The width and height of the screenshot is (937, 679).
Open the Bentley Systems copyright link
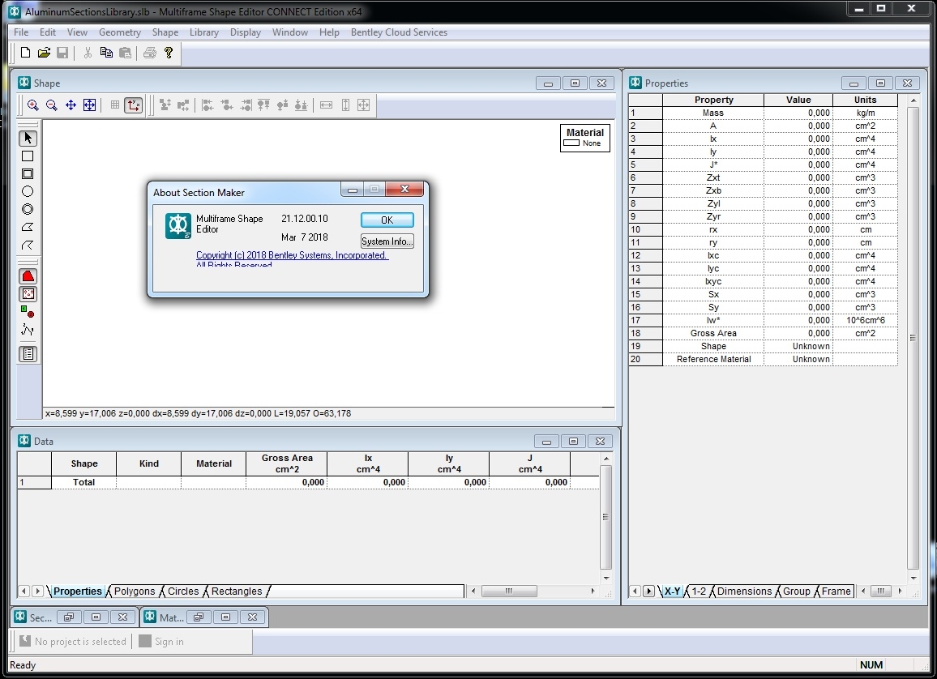pyautogui.click(x=293, y=255)
